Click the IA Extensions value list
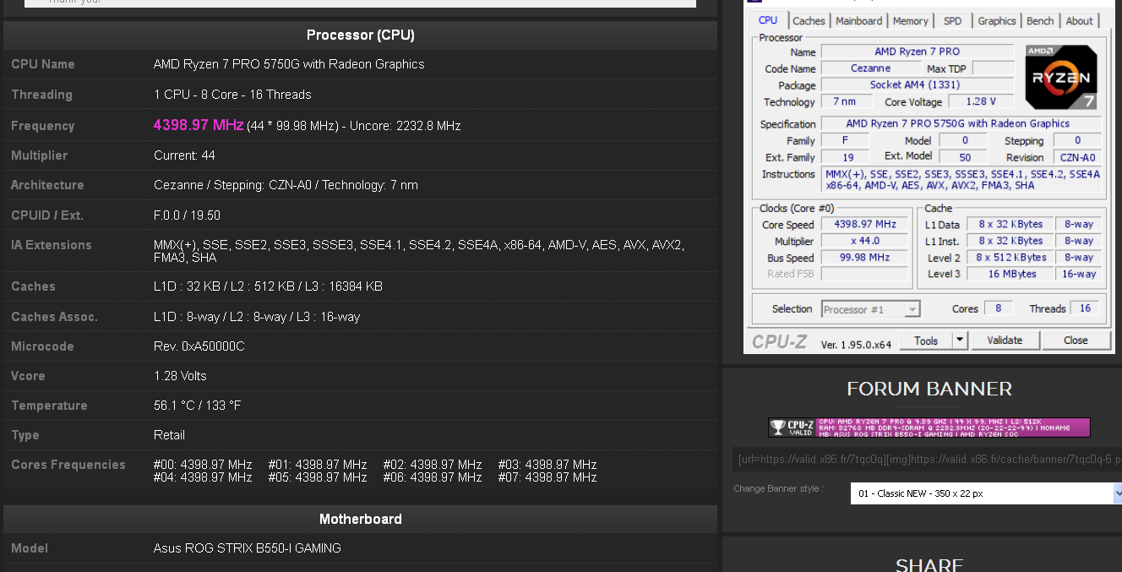 [418, 251]
